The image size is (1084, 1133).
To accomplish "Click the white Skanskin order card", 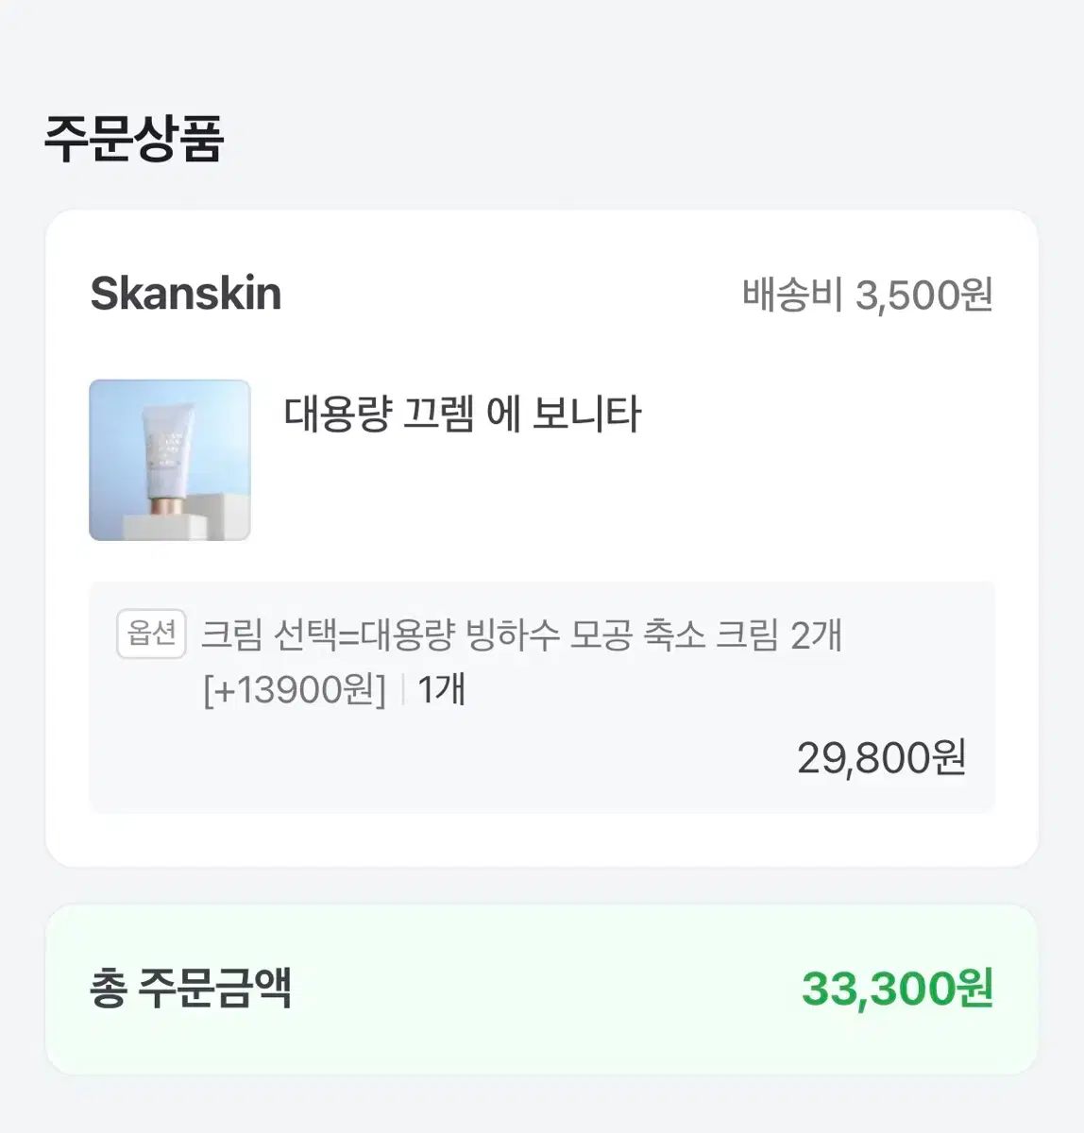I will pos(542,538).
